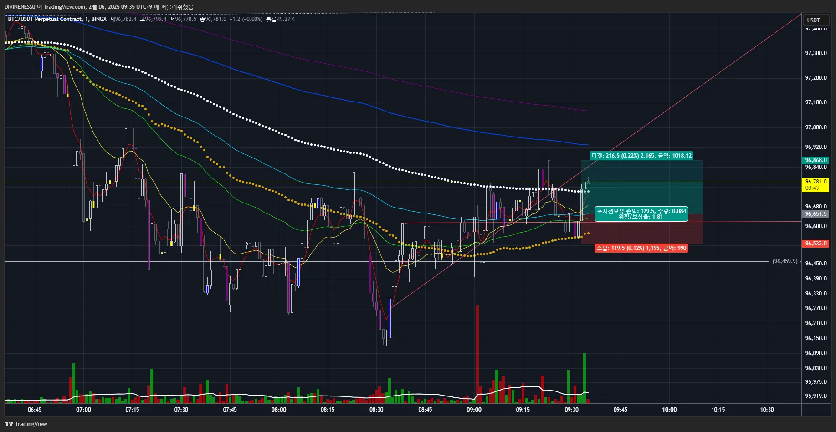The image size is (836, 432).
Task: Select the 96,532.0 red stop price tag
Action: pyautogui.click(x=815, y=244)
